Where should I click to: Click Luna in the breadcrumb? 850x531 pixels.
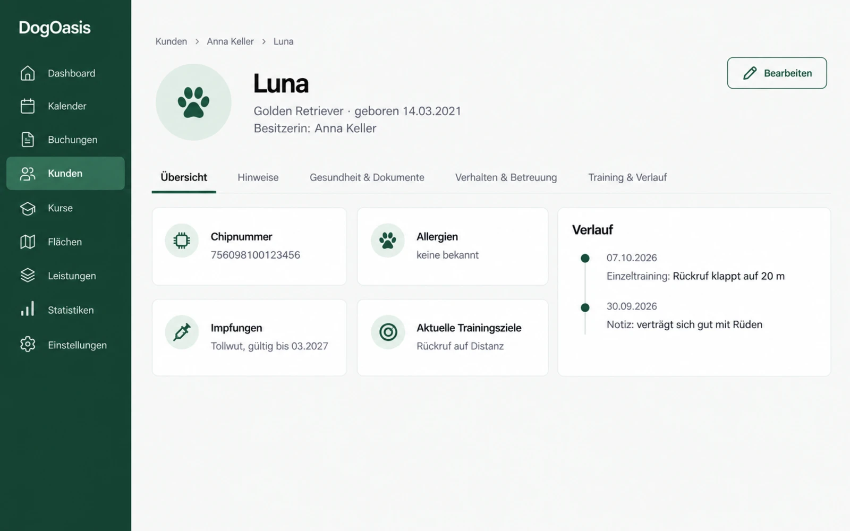[283, 41]
